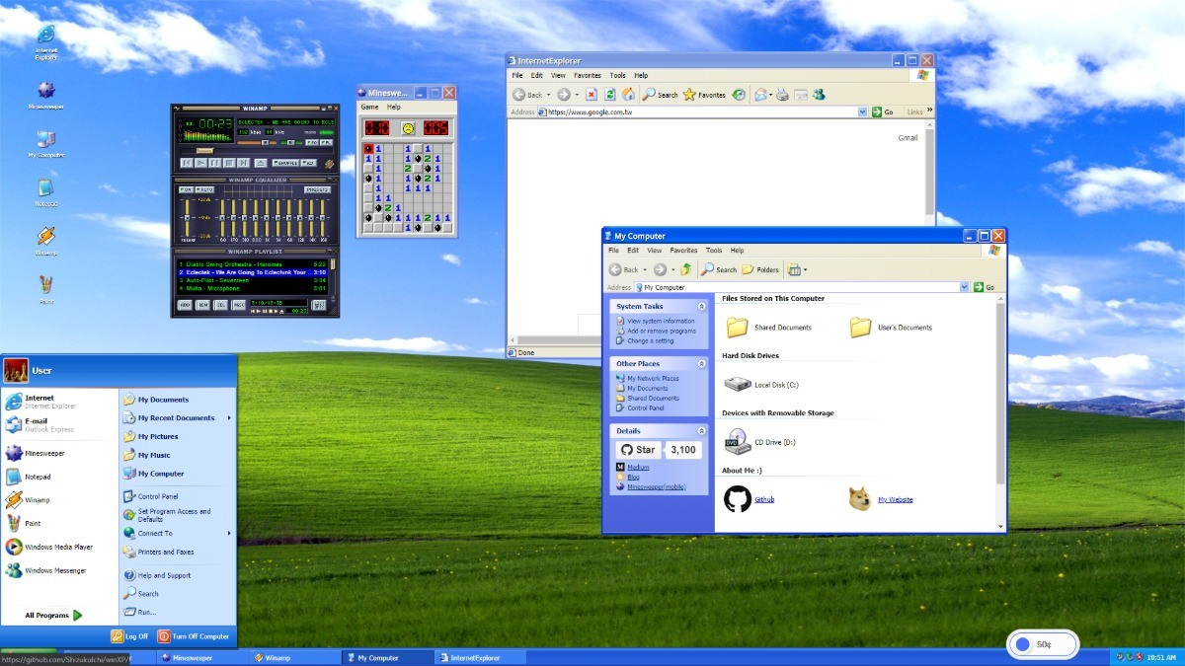The width and height of the screenshot is (1185, 666).
Task: Toggle Winamp equalizer AUTO button
Action: [x=204, y=189]
